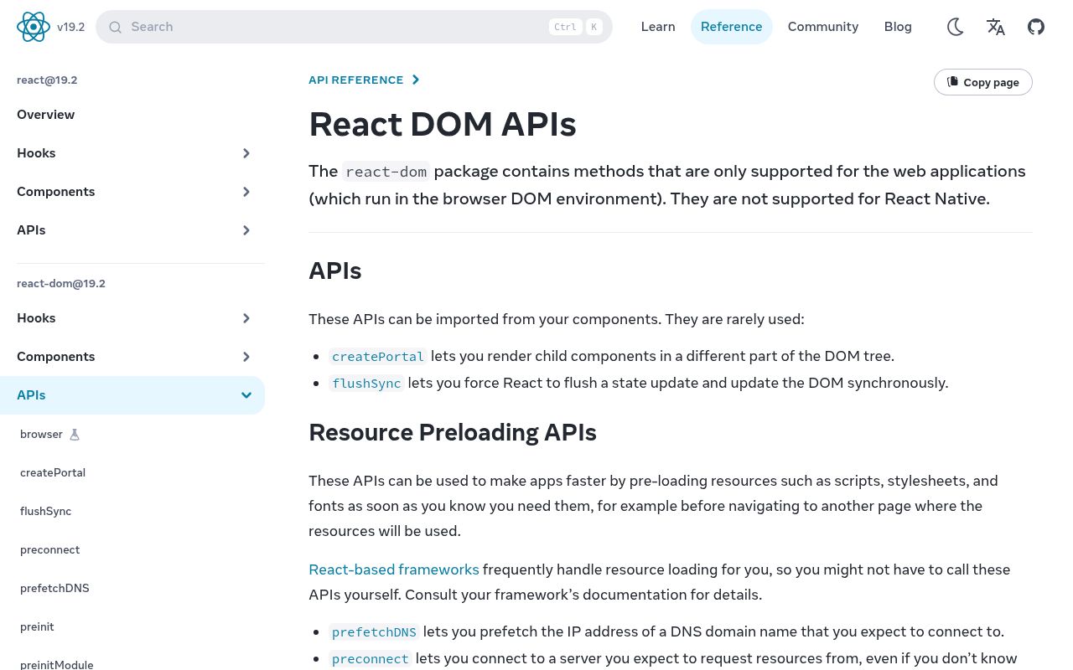Image resolution: width=1073 pixels, height=670 pixels.
Task: Click the search magnifier icon
Action: pyautogui.click(x=115, y=27)
